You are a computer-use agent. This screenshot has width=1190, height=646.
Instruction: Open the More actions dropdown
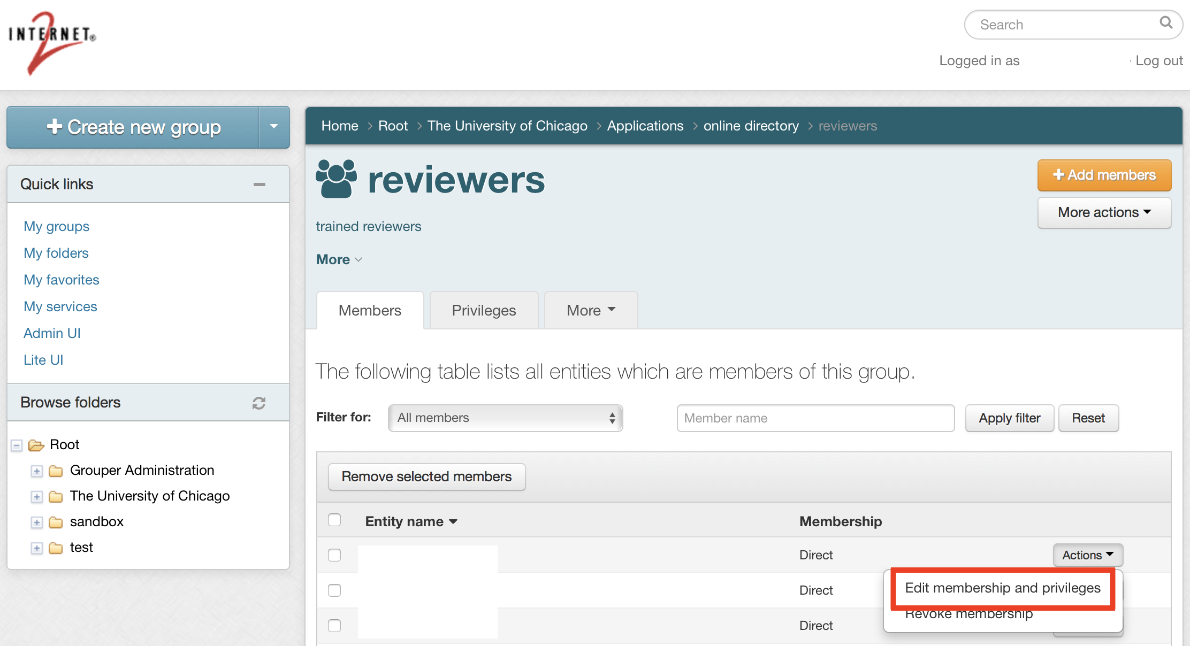pyautogui.click(x=1104, y=212)
